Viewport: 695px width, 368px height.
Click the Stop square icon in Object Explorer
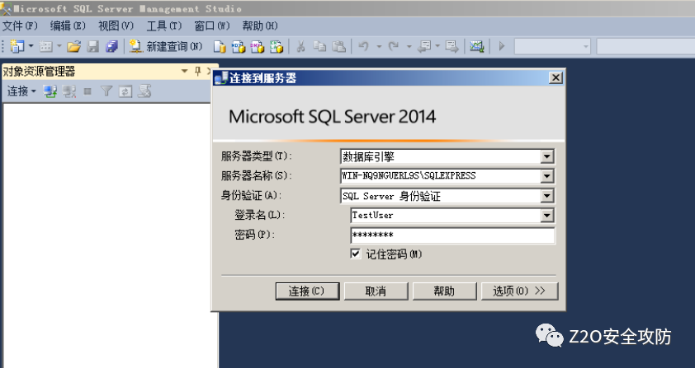click(87, 91)
